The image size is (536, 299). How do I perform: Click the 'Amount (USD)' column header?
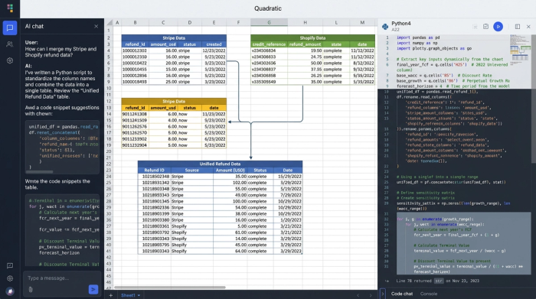(x=230, y=170)
